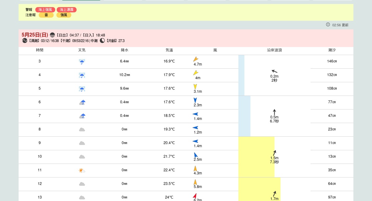372x201 pixels.
Task: Click the 5月25日(日) date heading
Action: (35, 35)
